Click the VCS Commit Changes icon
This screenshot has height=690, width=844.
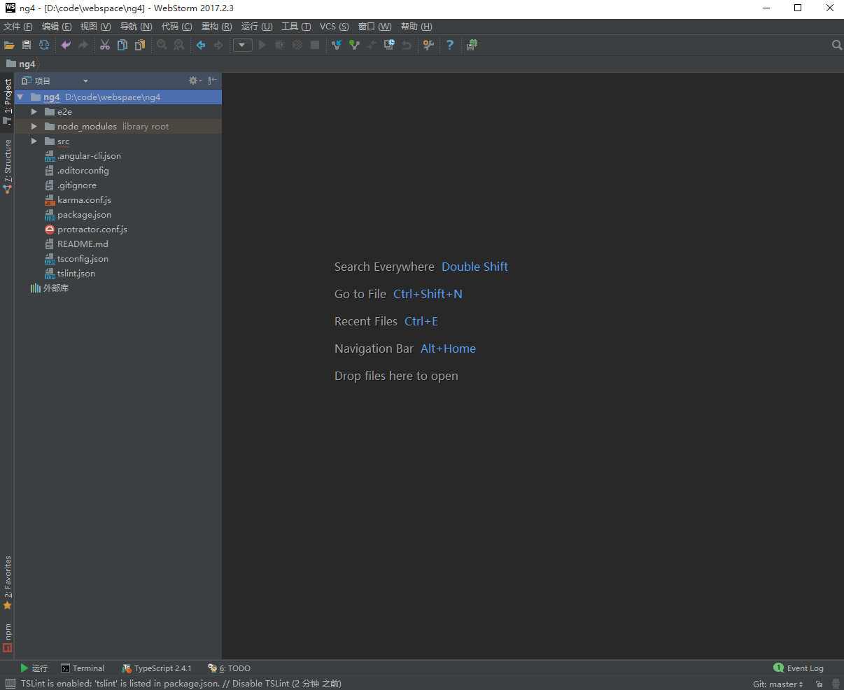(354, 45)
